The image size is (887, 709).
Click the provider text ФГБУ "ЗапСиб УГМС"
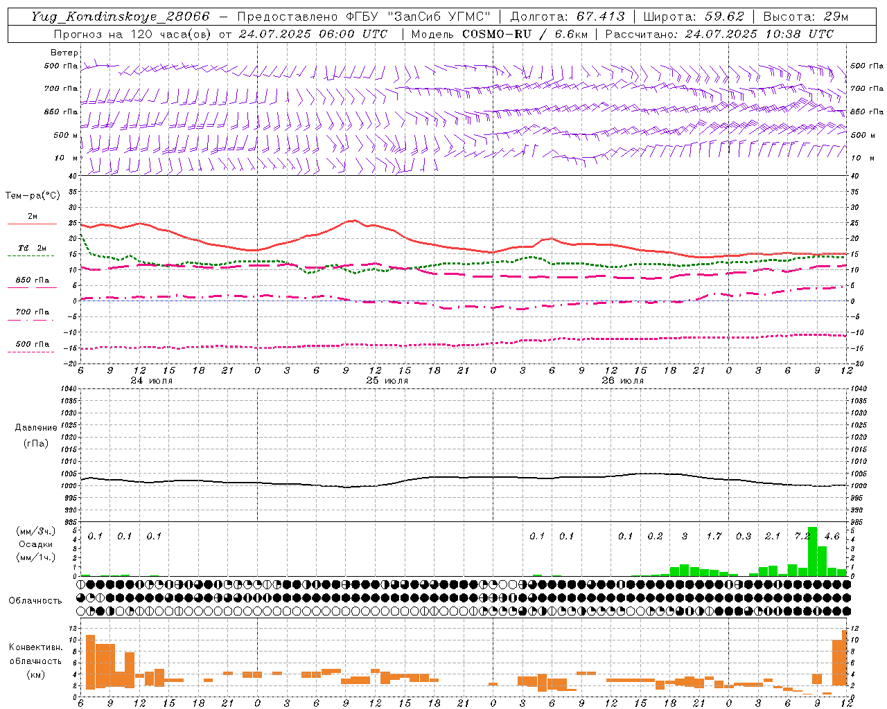pos(419,17)
